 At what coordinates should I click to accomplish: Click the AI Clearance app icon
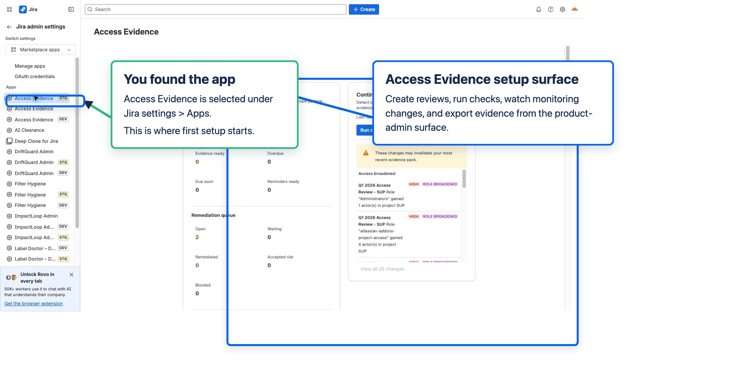coord(9,130)
